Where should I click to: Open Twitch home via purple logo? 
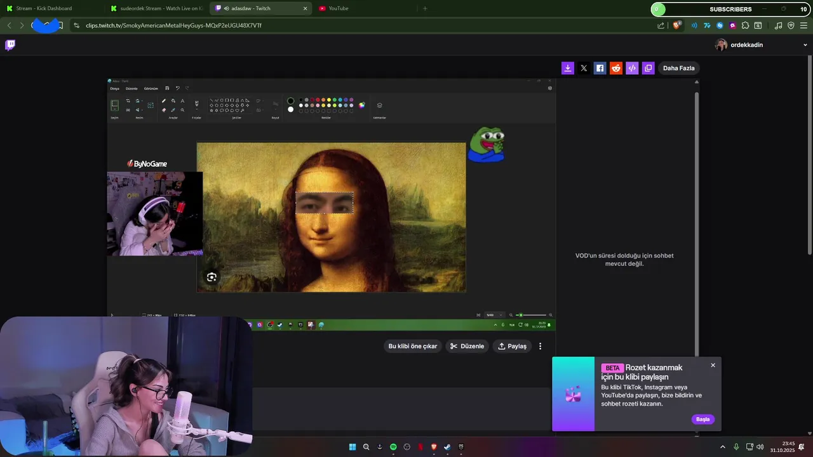(10, 45)
